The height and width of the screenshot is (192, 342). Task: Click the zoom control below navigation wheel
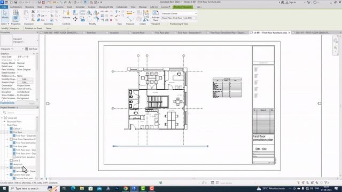click(x=336, y=48)
